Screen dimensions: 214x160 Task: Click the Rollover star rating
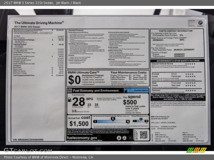(x=190, y=90)
